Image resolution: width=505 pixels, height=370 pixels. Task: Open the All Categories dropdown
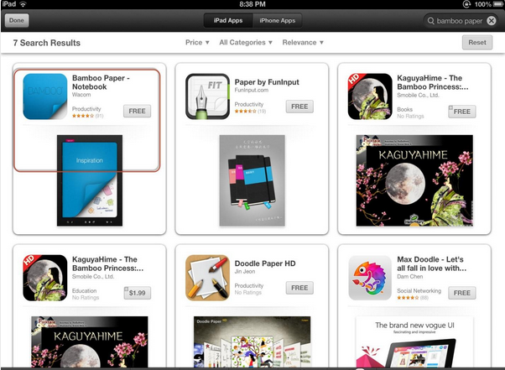pos(246,43)
